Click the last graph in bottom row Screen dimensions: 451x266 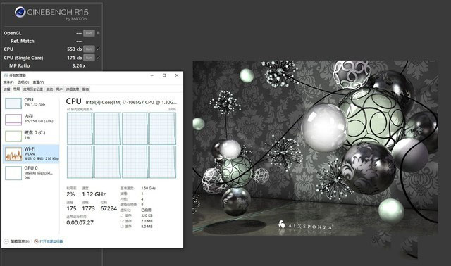coord(163,162)
